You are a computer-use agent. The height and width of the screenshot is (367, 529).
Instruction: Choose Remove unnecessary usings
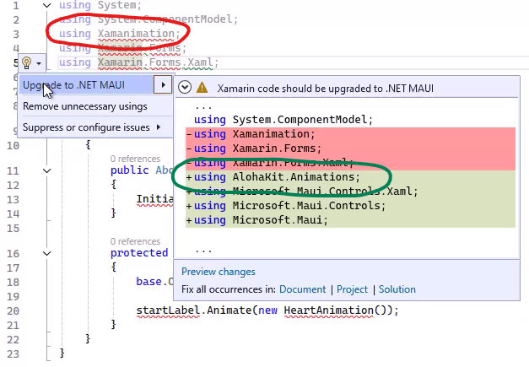pyautogui.click(x=85, y=106)
